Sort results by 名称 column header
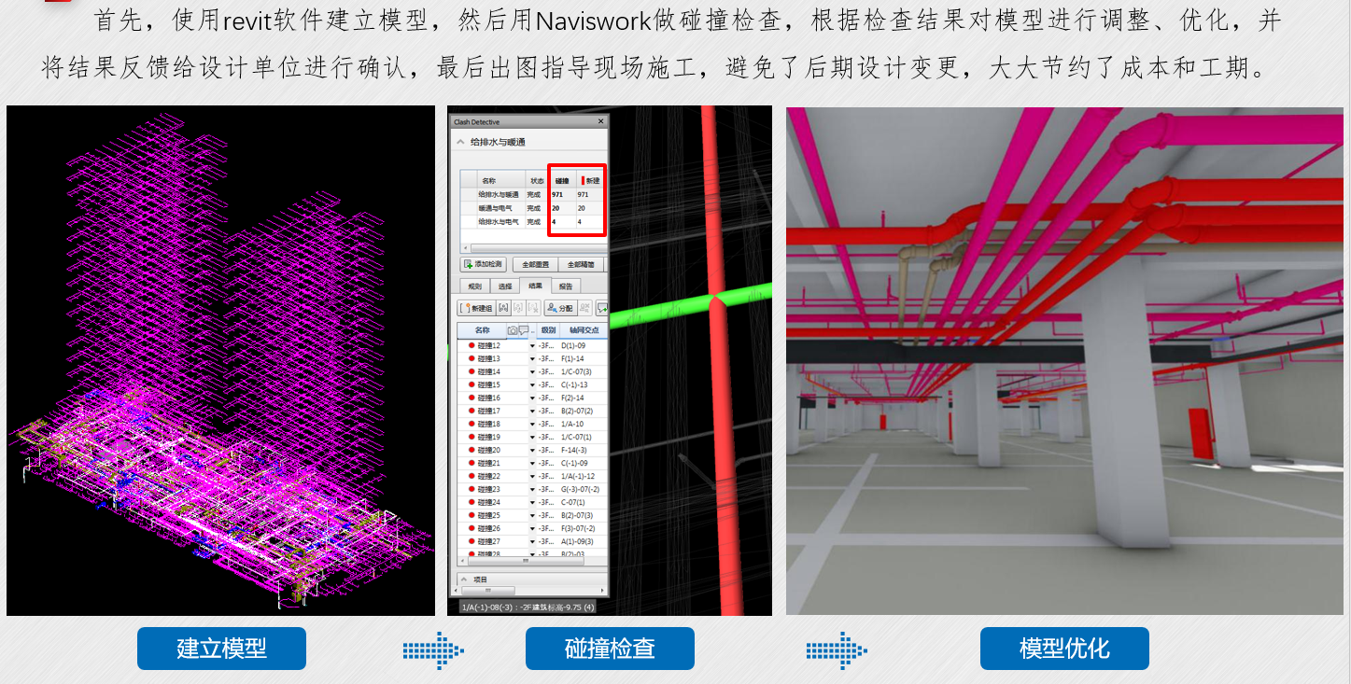This screenshot has height=684, width=1351. pyautogui.click(x=482, y=330)
